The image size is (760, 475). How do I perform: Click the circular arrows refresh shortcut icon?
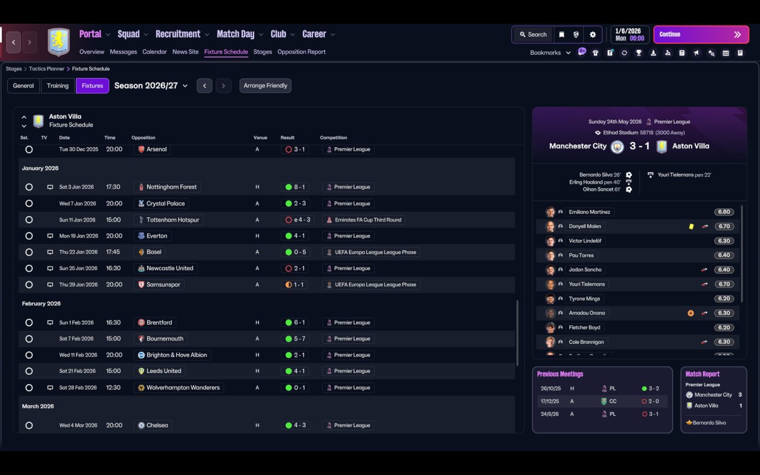[x=624, y=53]
